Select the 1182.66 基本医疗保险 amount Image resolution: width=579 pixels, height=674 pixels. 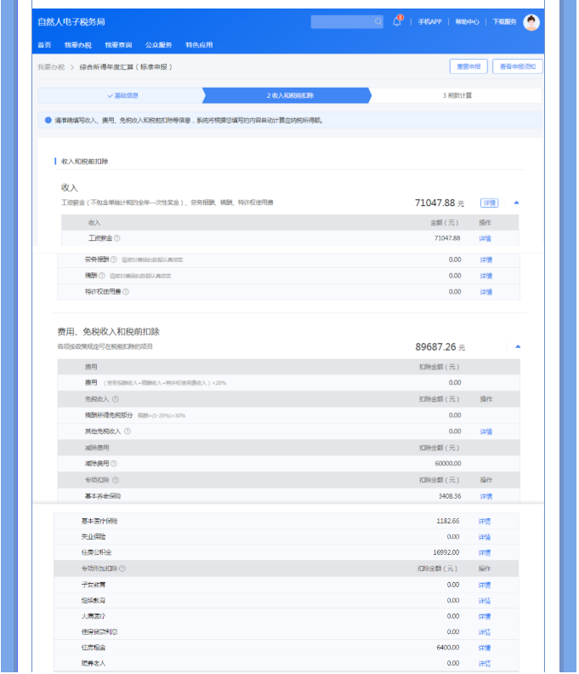point(447,521)
